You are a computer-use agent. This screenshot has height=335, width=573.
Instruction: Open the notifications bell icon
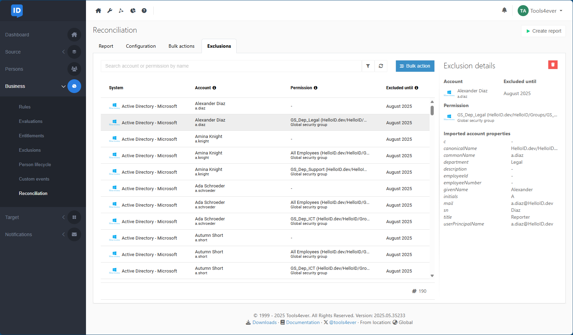click(x=504, y=10)
